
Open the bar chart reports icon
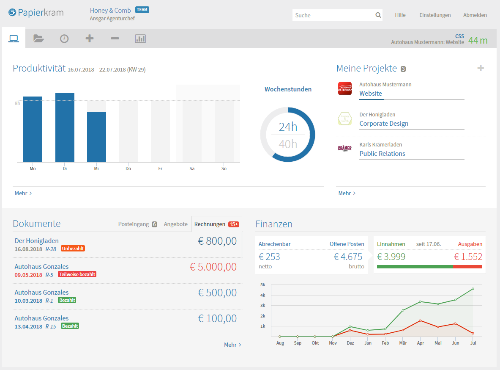coord(140,39)
